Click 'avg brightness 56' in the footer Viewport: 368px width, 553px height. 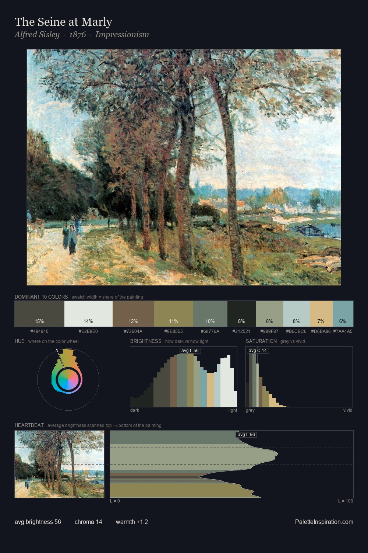coord(38,522)
